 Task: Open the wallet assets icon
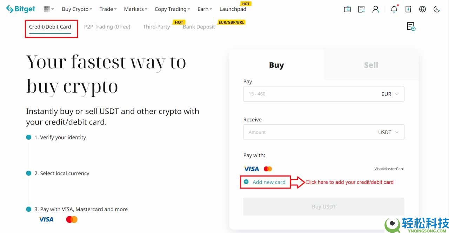(347, 9)
